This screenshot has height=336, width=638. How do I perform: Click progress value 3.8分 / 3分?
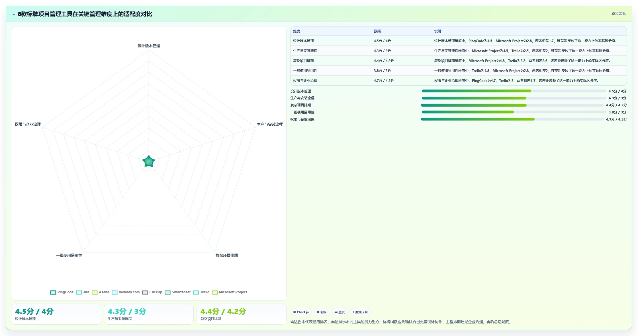[x=617, y=112]
